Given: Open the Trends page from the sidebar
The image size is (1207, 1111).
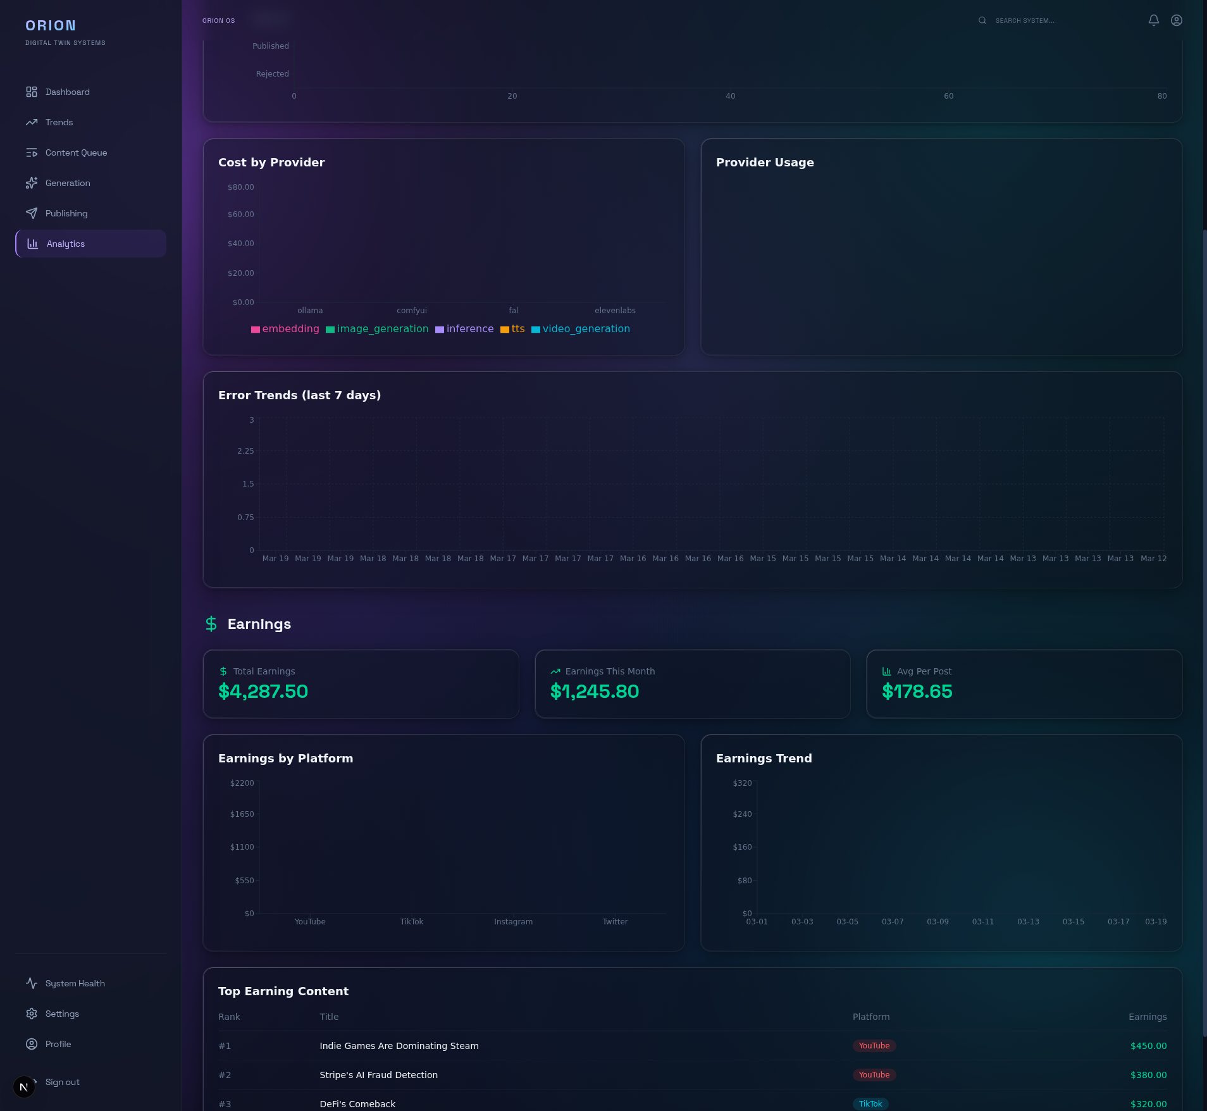Looking at the screenshot, I should tap(32, 122).
